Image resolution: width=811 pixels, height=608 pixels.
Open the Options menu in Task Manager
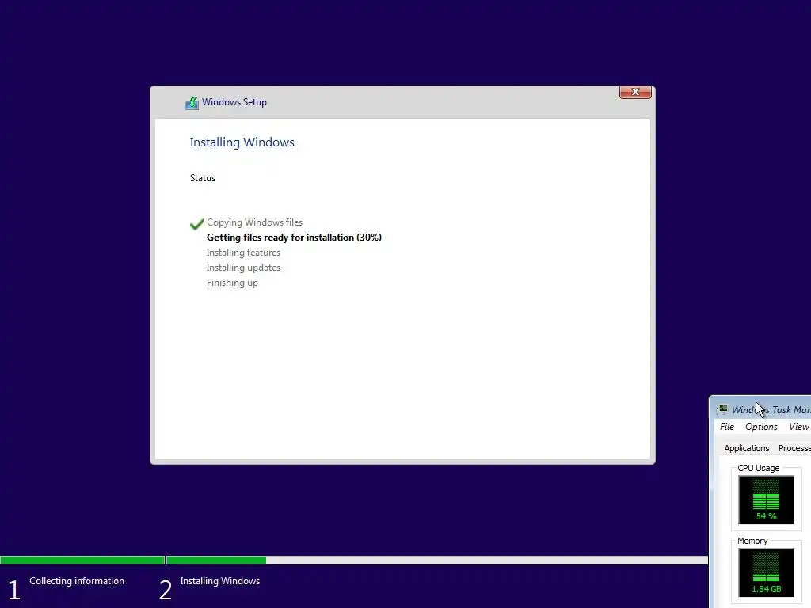click(x=761, y=427)
